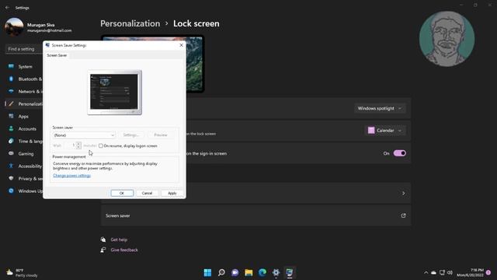Open the Chat app from the taskbar
This screenshot has height=280, width=497.
click(235, 272)
